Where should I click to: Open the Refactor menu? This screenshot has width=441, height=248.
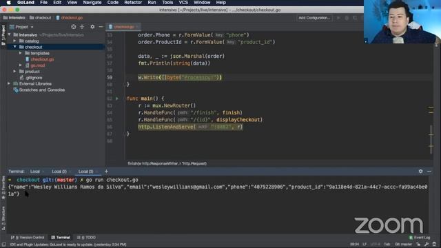133,3
